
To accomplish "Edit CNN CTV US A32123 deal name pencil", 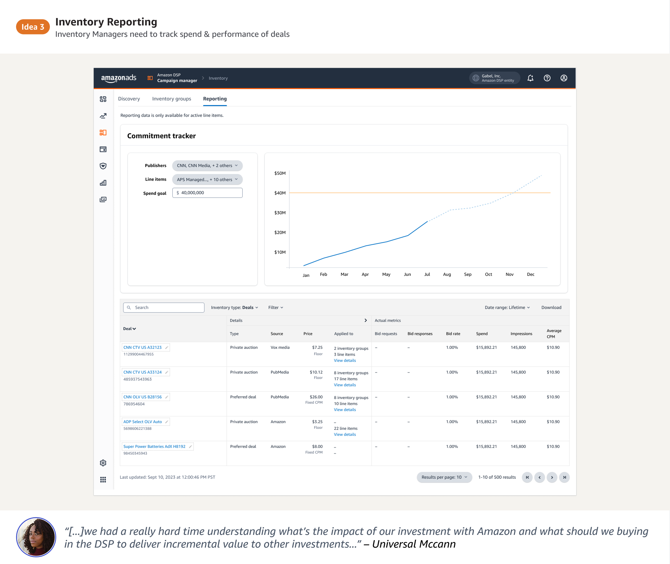I will point(167,347).
